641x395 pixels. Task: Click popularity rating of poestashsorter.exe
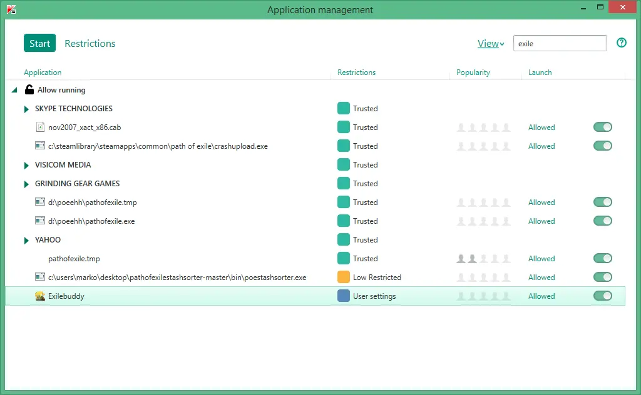484,277
